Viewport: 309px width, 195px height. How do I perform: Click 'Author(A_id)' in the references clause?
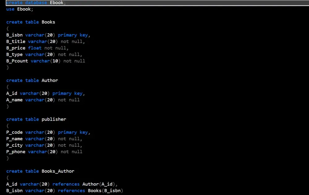pyautogui.click(x=99, y=184)
